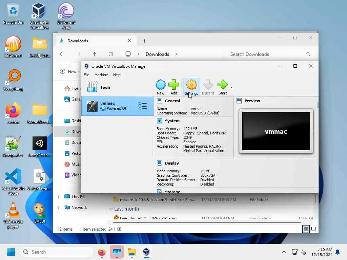Start the vmmac machine with green arrow
347x260 pixels.
pos(223,87)
